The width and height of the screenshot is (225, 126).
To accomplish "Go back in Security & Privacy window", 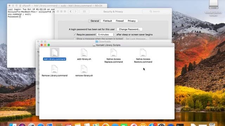I will point(71,12).
